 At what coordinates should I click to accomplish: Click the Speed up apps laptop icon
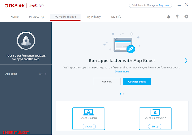(89, 112)
